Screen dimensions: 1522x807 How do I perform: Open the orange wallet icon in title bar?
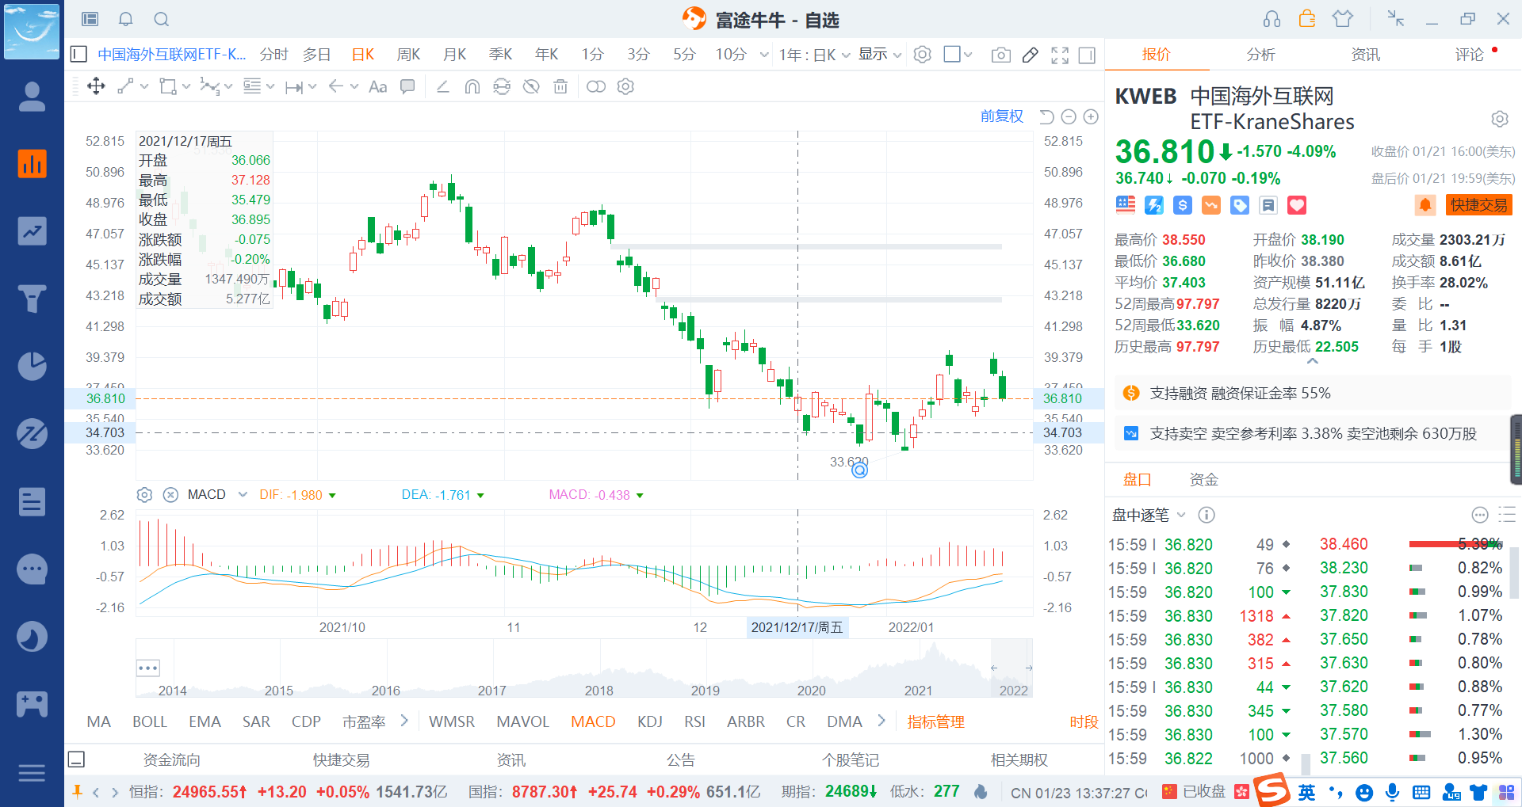(x=1307, y=19)
